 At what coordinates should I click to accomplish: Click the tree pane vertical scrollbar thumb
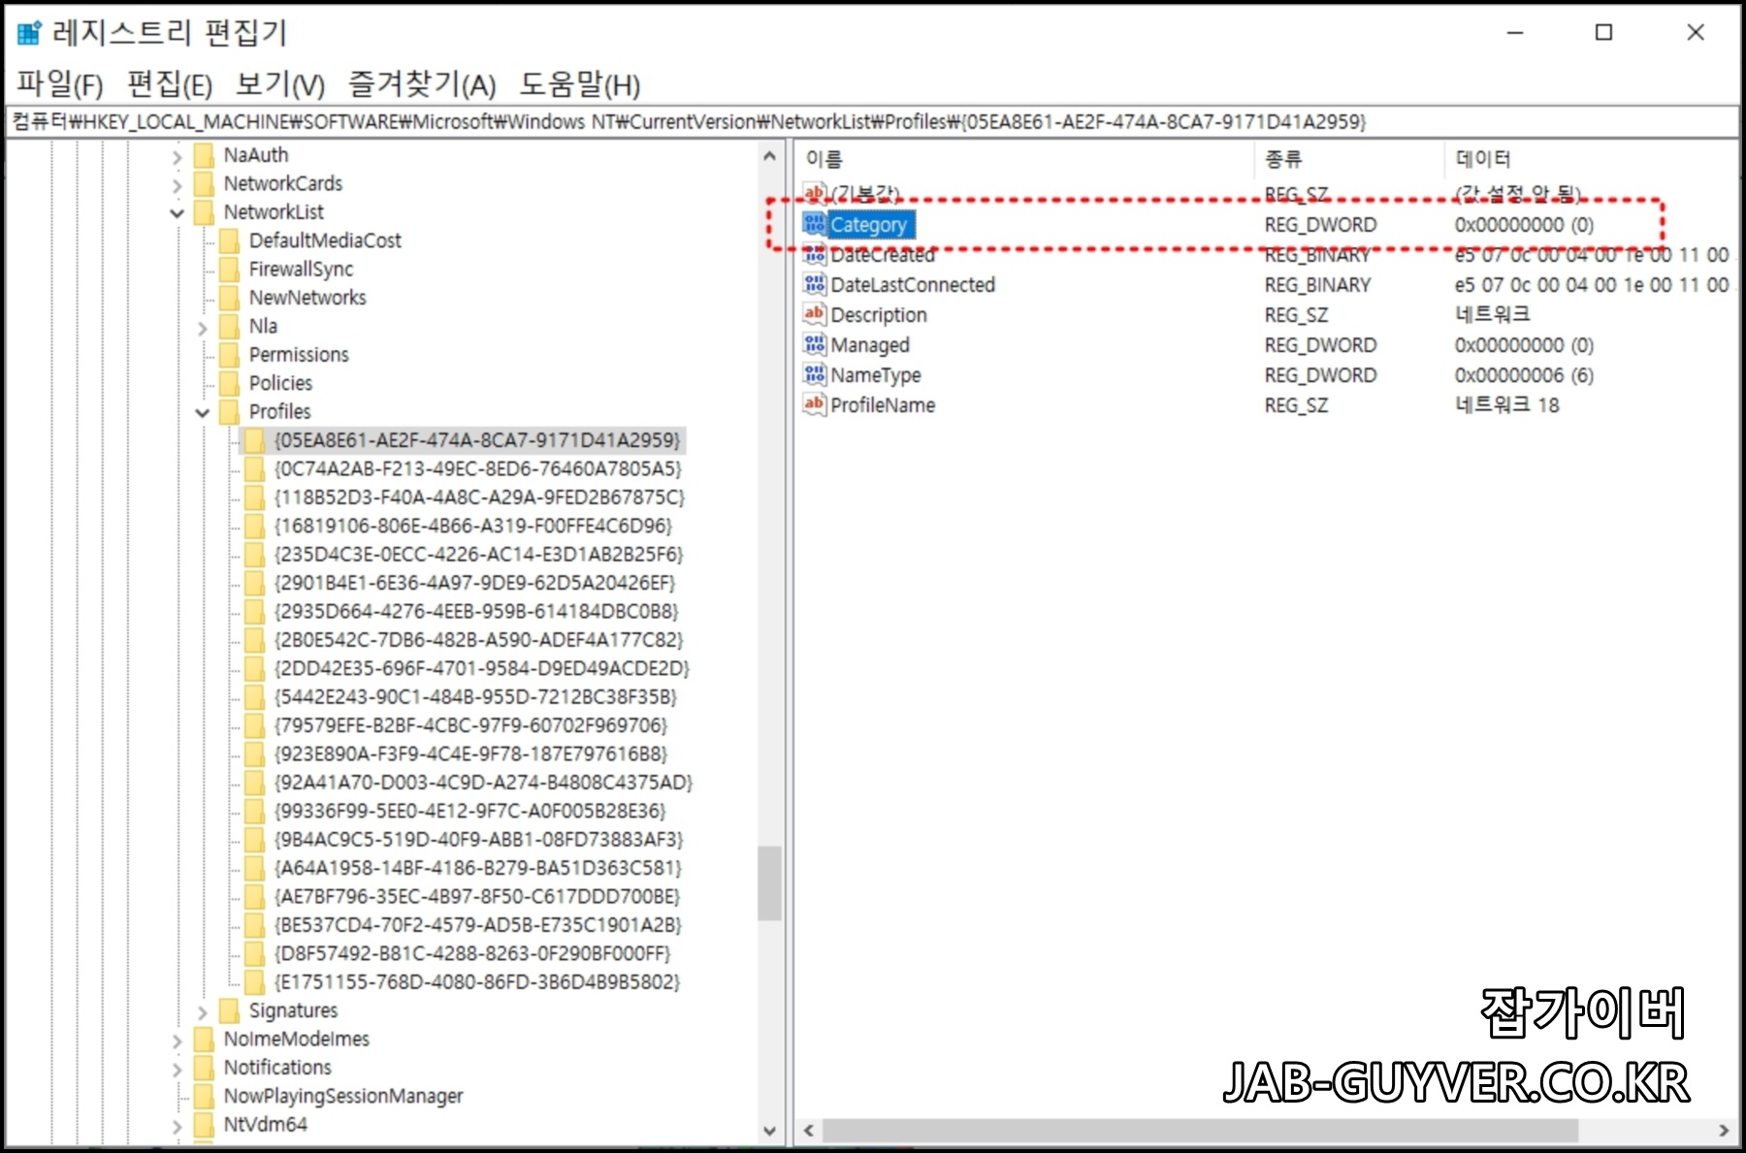[770, 883]
